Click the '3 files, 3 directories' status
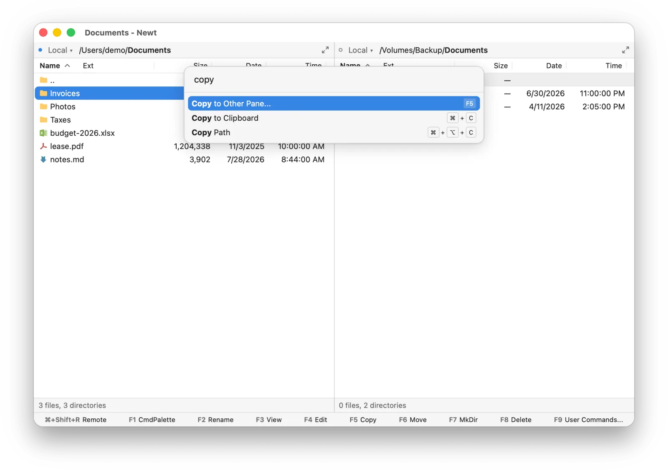Image resolution: width=668 pixels, height=471 pixels. [72, 405]
